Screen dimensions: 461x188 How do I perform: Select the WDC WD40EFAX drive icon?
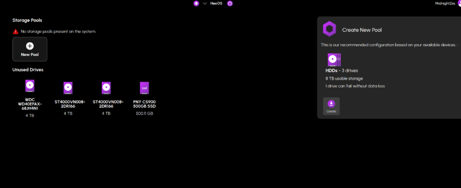[30, 87]
